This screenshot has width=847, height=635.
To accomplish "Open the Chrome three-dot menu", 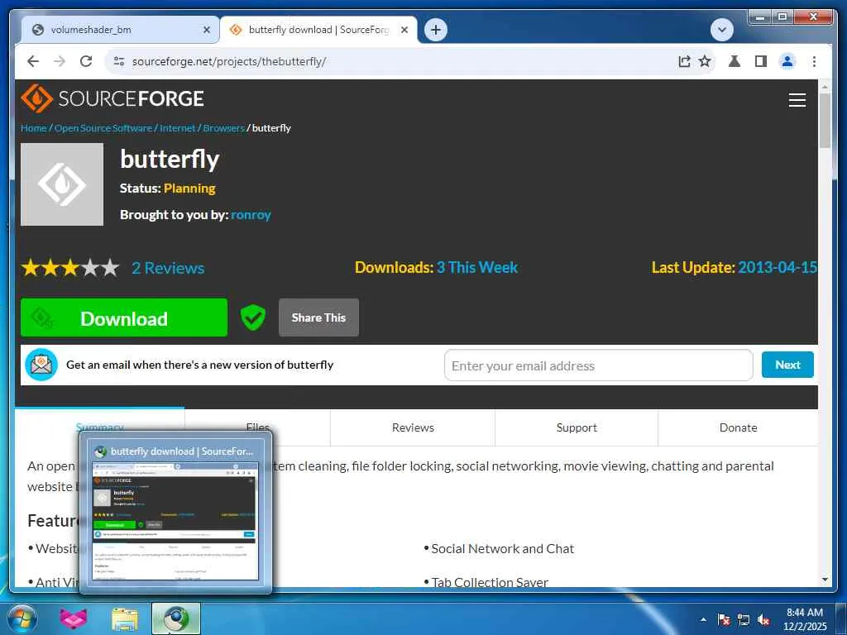I will [x=814, y=61].
